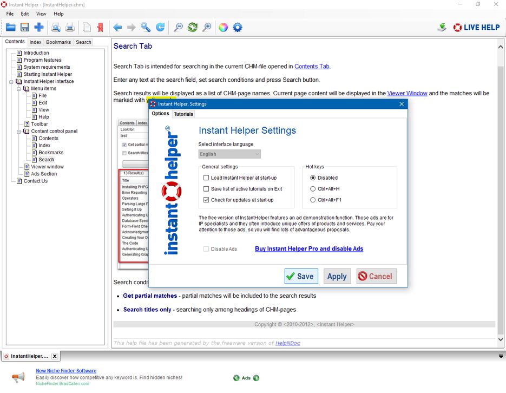The image size is (506, 393).
Task: Go back with the left arrow icon
Action: coord(117,27)
